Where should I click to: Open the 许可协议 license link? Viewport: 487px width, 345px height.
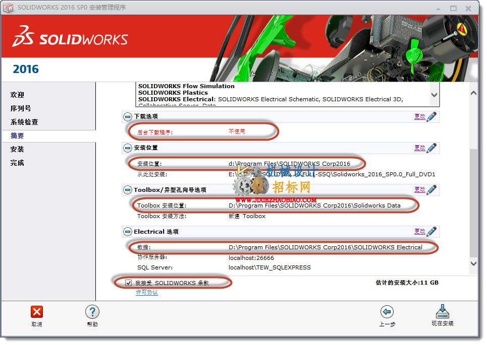147,292
